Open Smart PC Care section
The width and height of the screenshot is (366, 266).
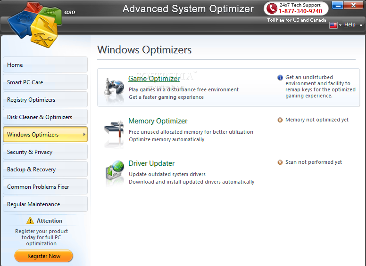click(45, 82)
